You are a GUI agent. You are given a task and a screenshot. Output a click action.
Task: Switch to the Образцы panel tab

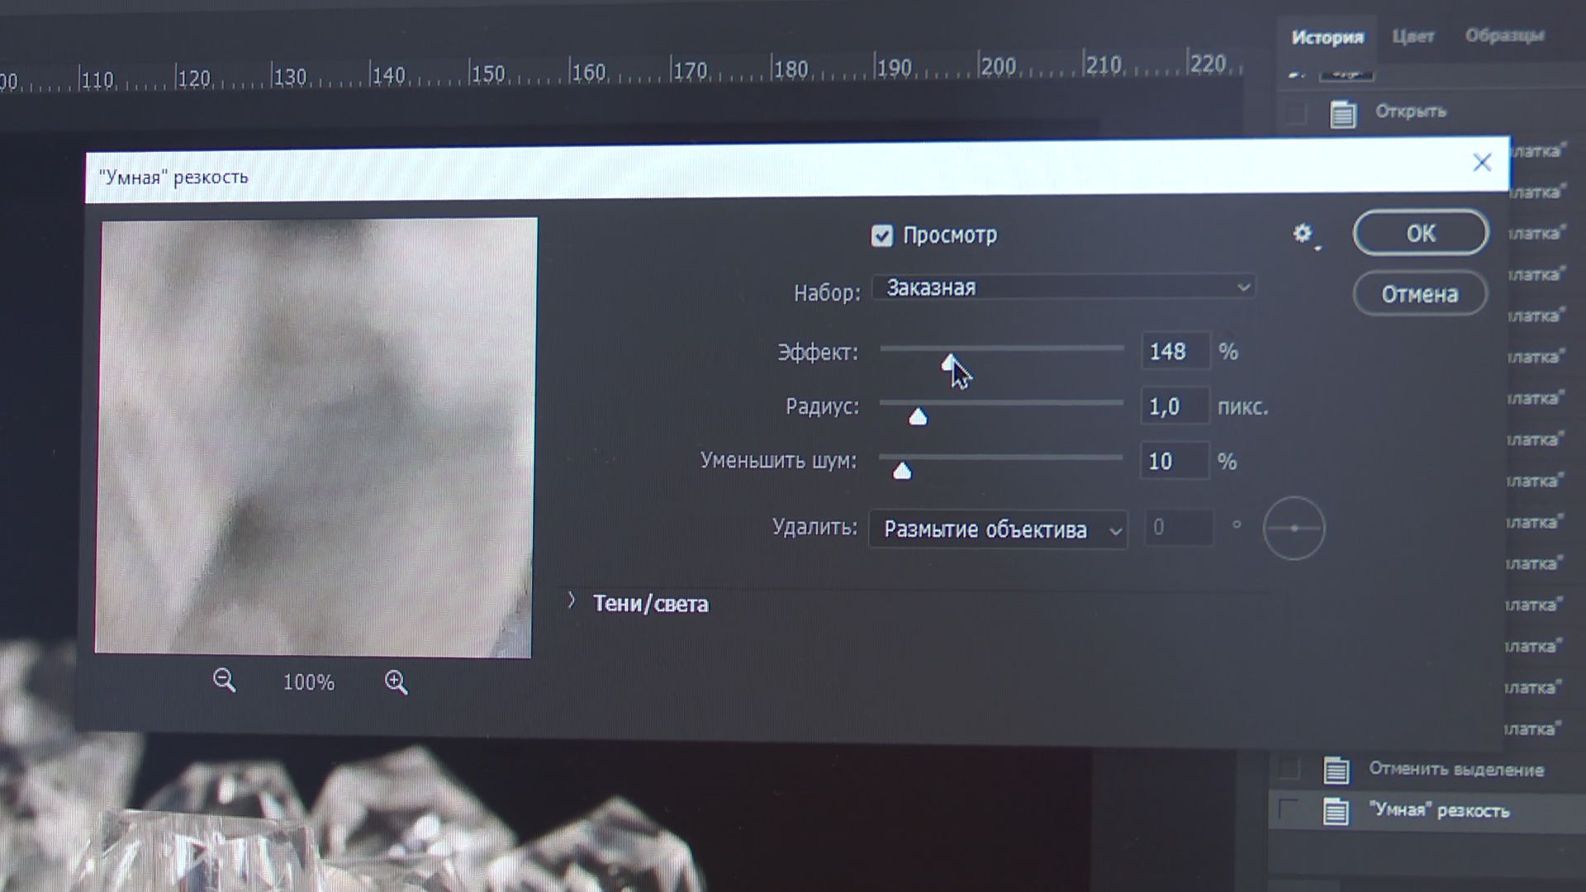pyautogui.click(x=1504, y=36)
